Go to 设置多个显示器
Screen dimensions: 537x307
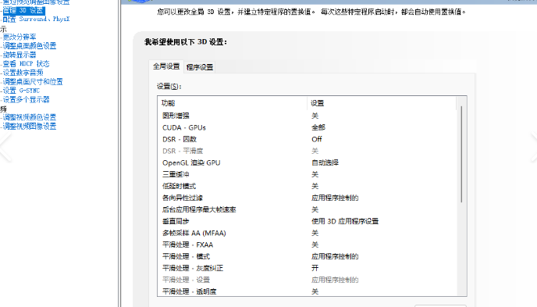pyautogui.click(x=26, y=100)
